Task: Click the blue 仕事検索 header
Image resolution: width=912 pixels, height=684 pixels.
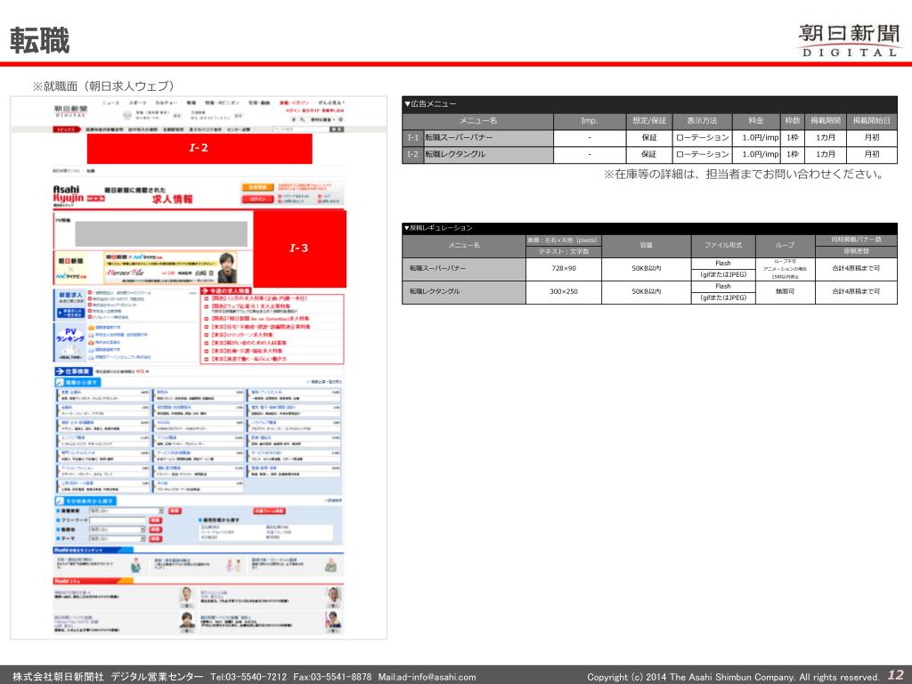Action: [x=73, y=371]
